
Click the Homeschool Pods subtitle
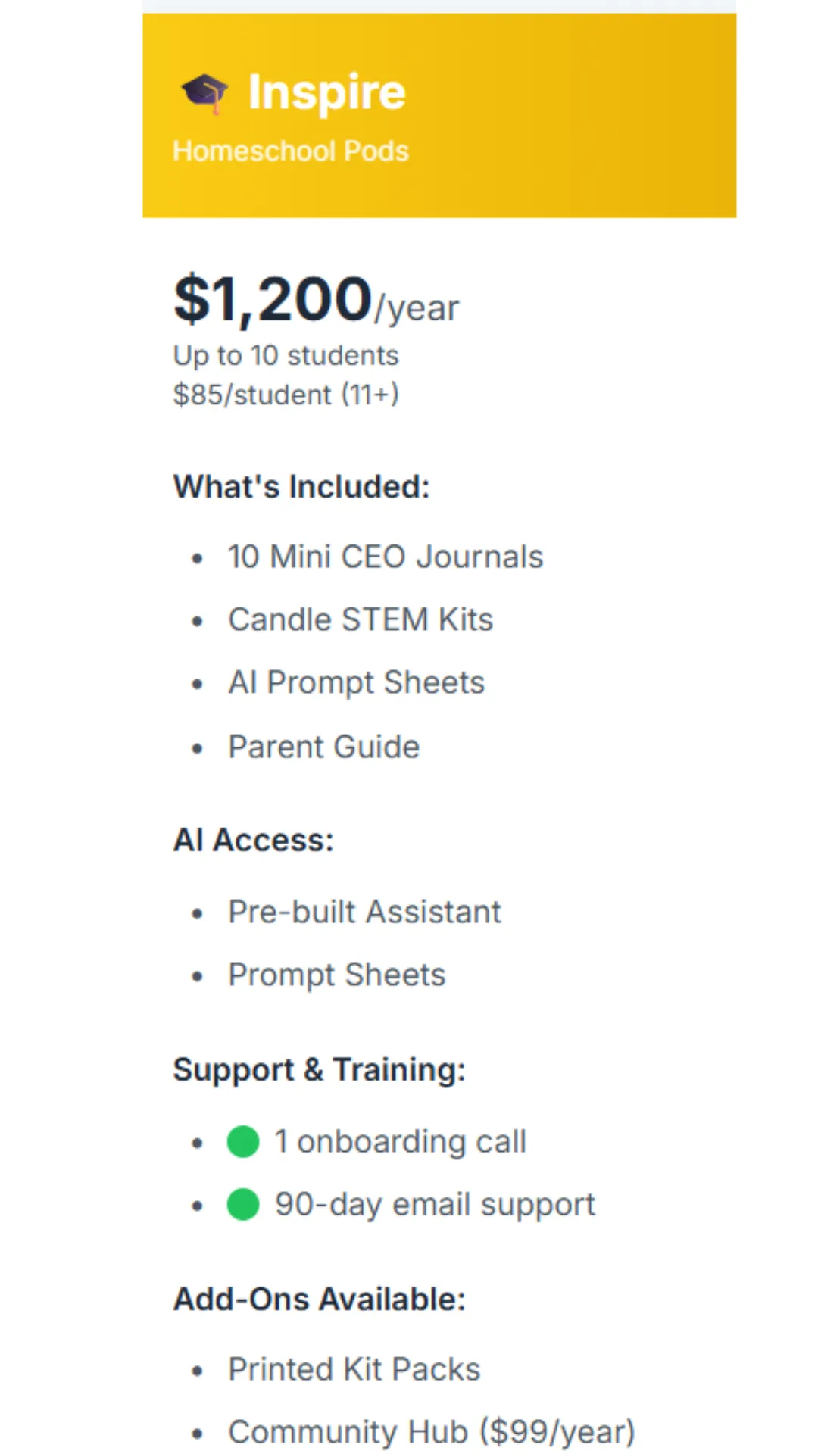tap(291, 151)
